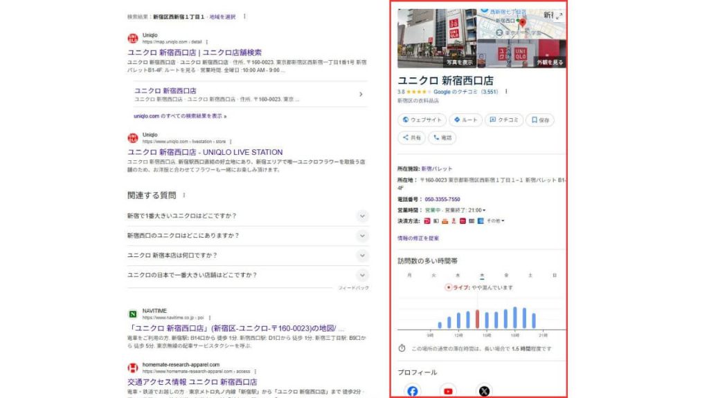Click 外観を見る street view thumbnail
Screen dimensions: 709x398
tap(522, 54)
